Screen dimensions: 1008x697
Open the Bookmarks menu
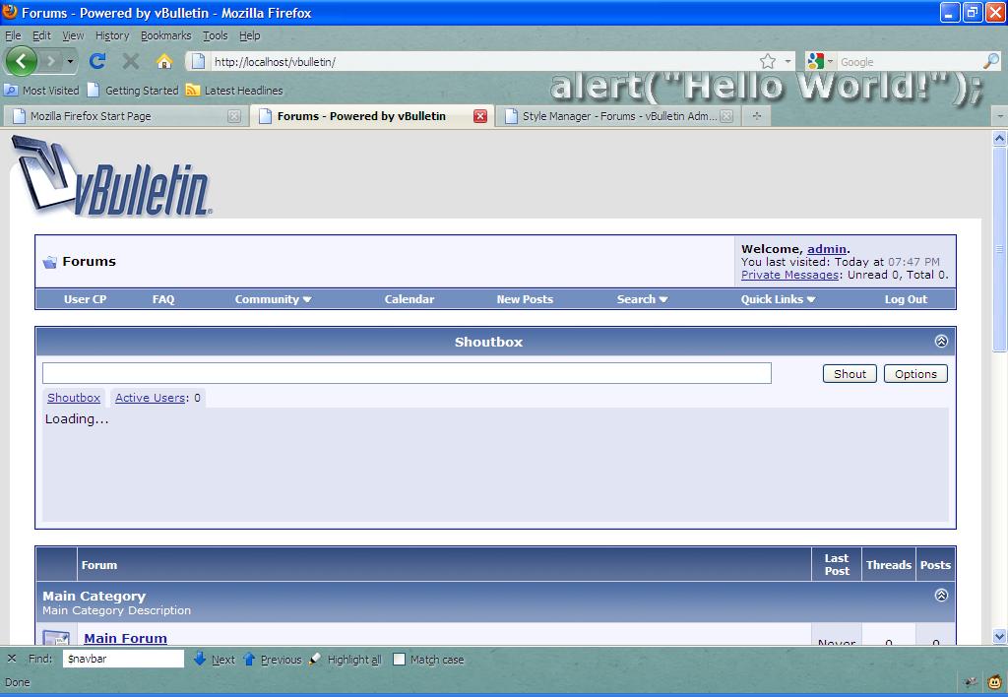coord(165,35)
